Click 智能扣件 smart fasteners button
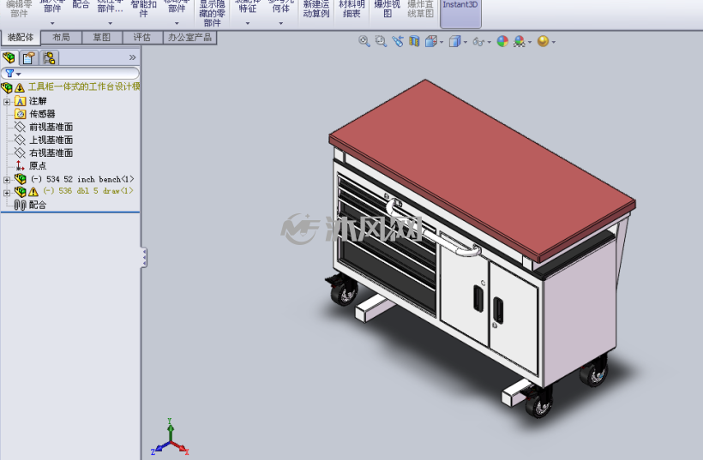This screenshot has width=703, height=460. tap(143, 9)
